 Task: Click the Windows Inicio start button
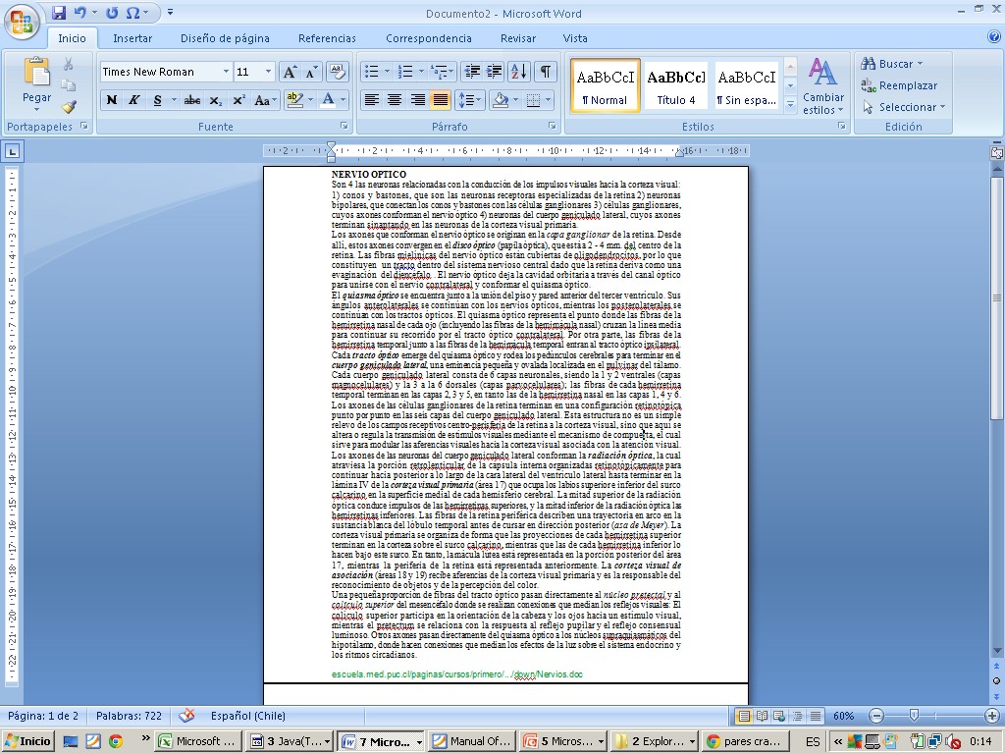point(27,741)
